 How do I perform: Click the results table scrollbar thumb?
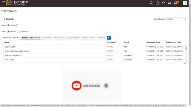[x=186, y=48]
